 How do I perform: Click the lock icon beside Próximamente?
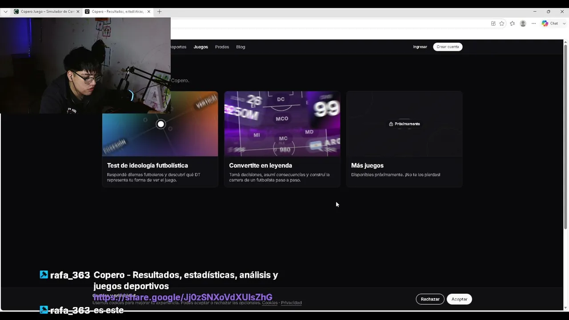tap(391, 124)
